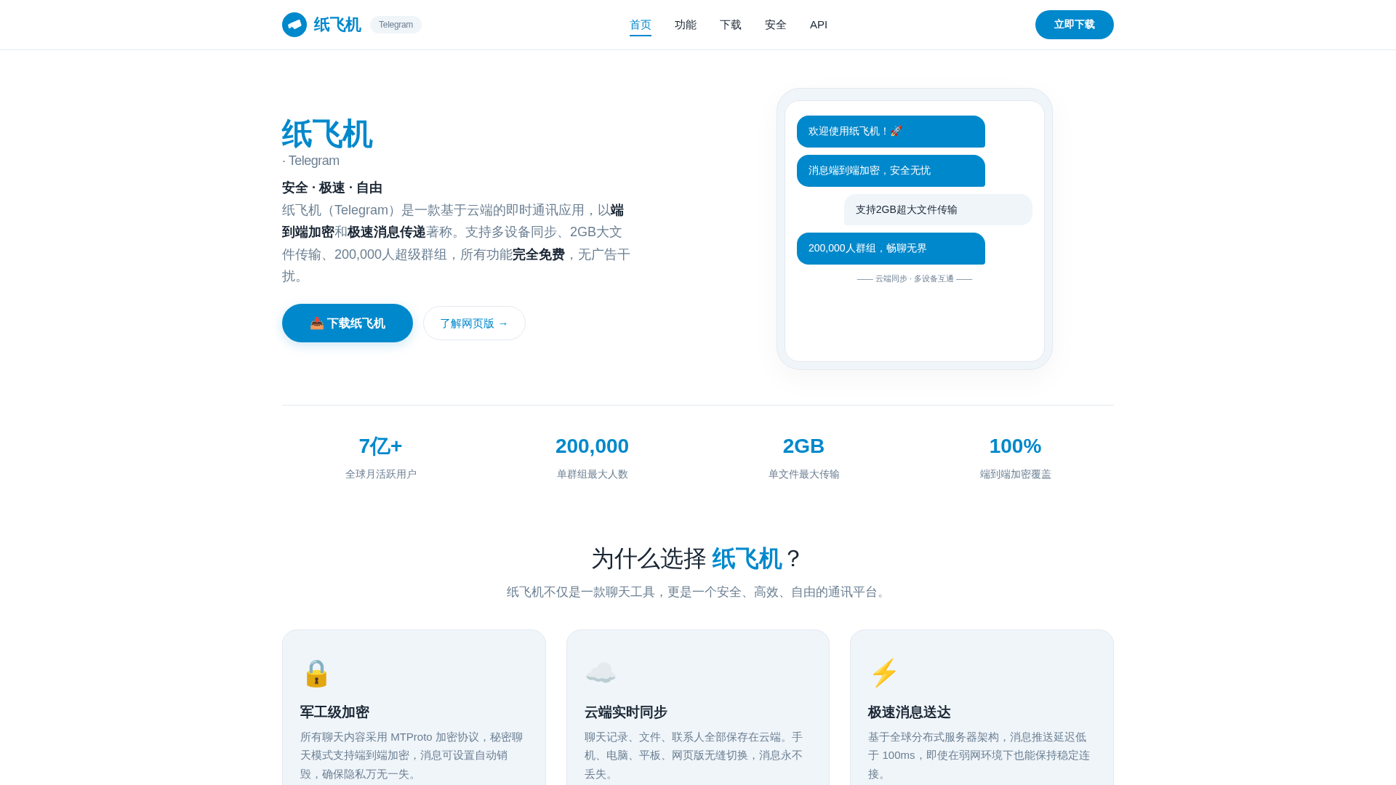Click the 军工级加密 card title
The width and height of the screenshot is (1396, 785).
point(334,712)
